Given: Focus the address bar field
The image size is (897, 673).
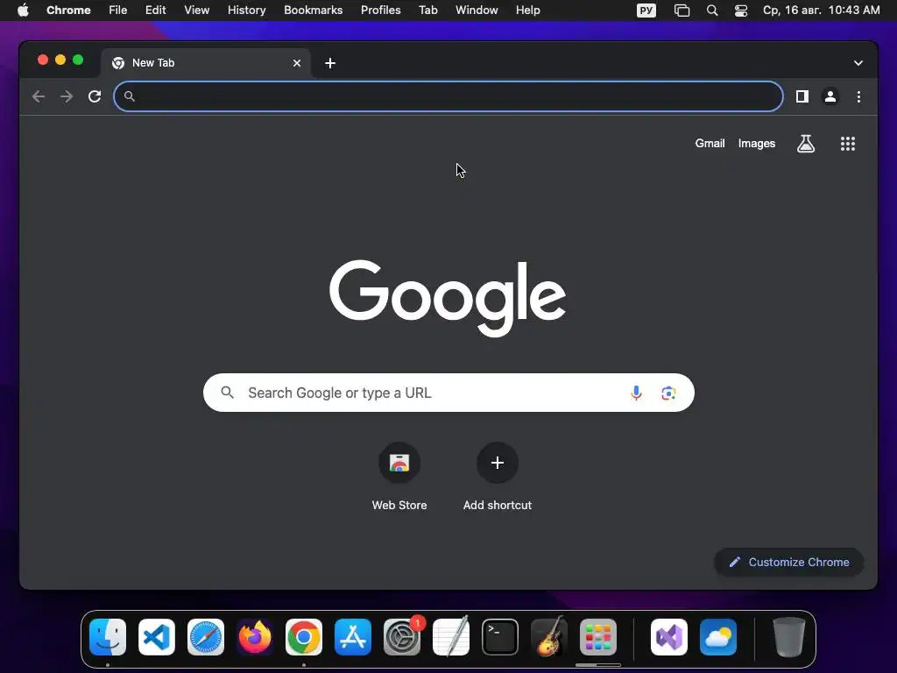Looking at the screenshot, I should click(x=448, y=96).
